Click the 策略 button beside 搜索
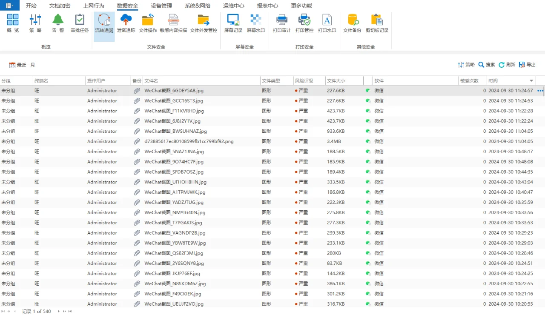This screenshot has height=315, width=545. [466, 65]
